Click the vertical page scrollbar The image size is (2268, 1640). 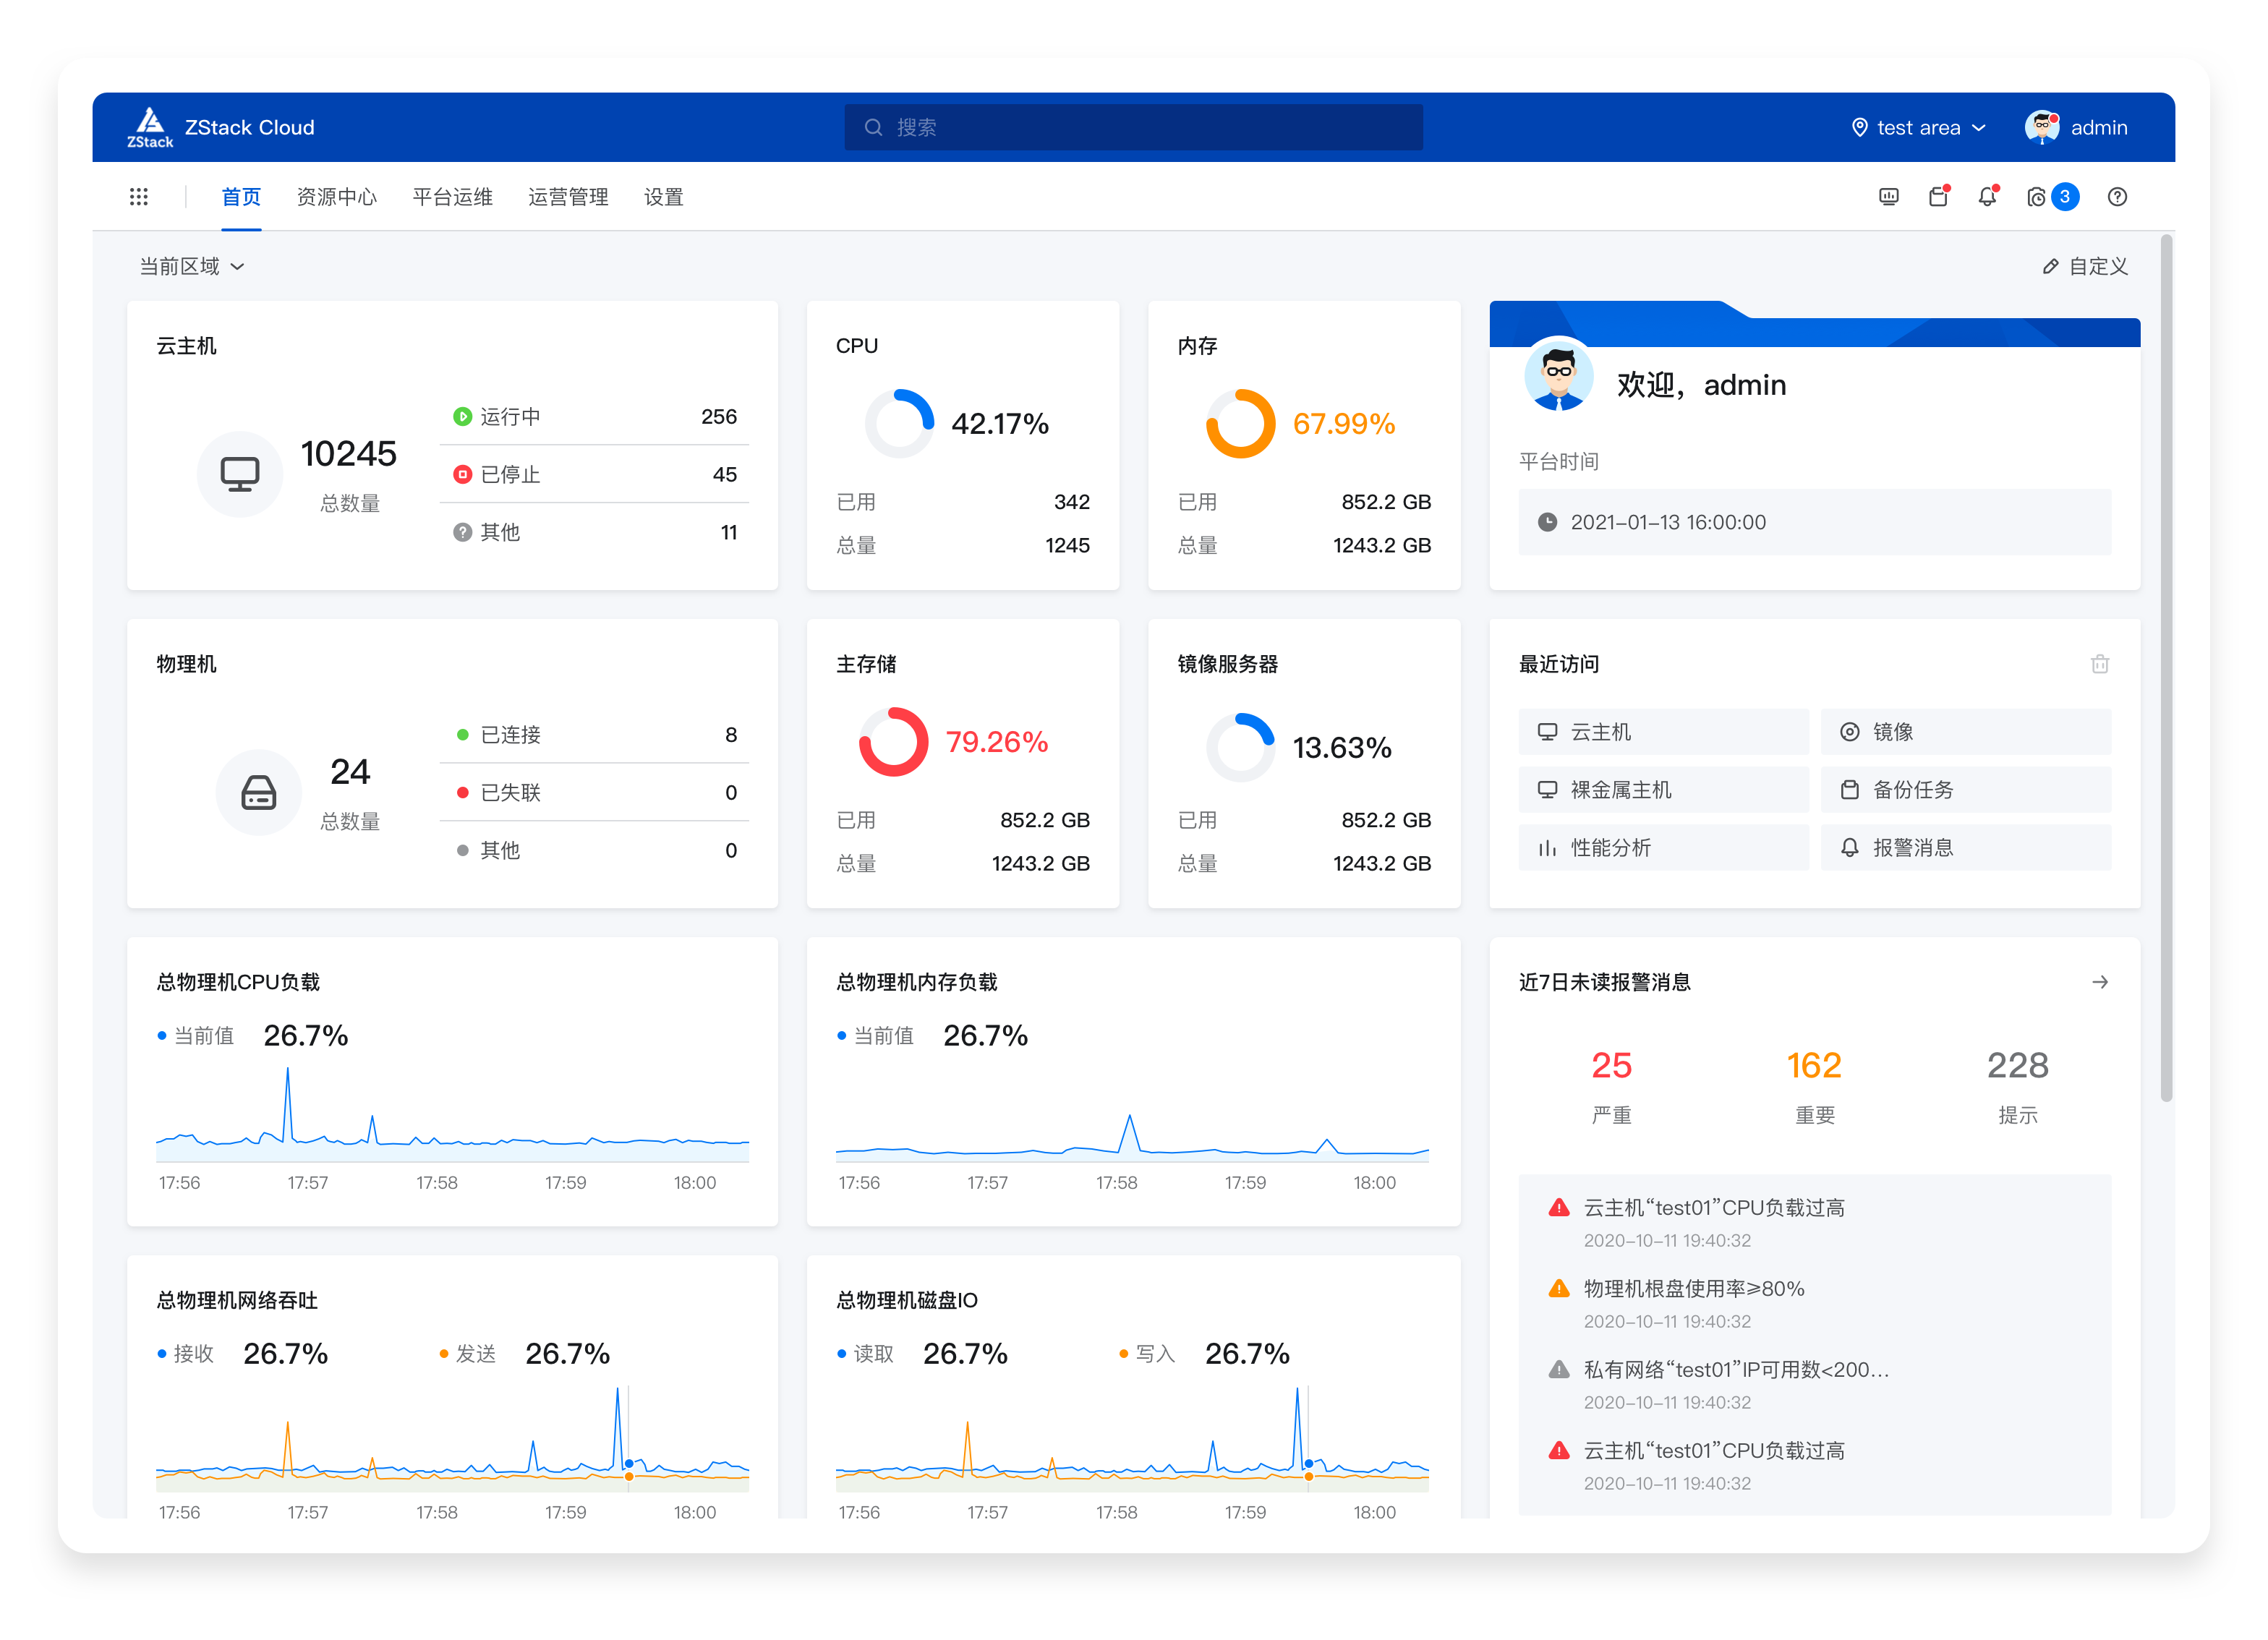tap(2166, 670)
